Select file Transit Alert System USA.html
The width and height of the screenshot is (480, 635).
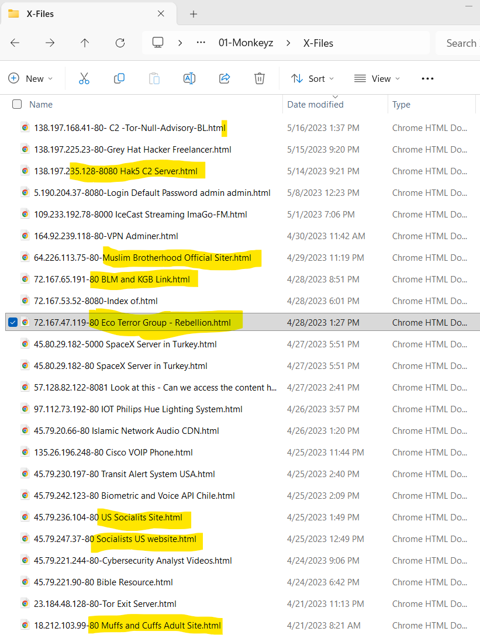point(125,474)
